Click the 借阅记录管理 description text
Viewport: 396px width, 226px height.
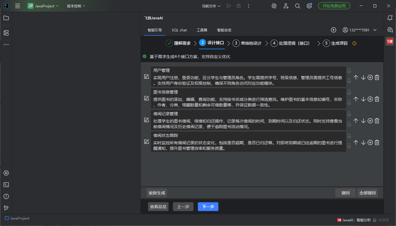coord(248,124)
